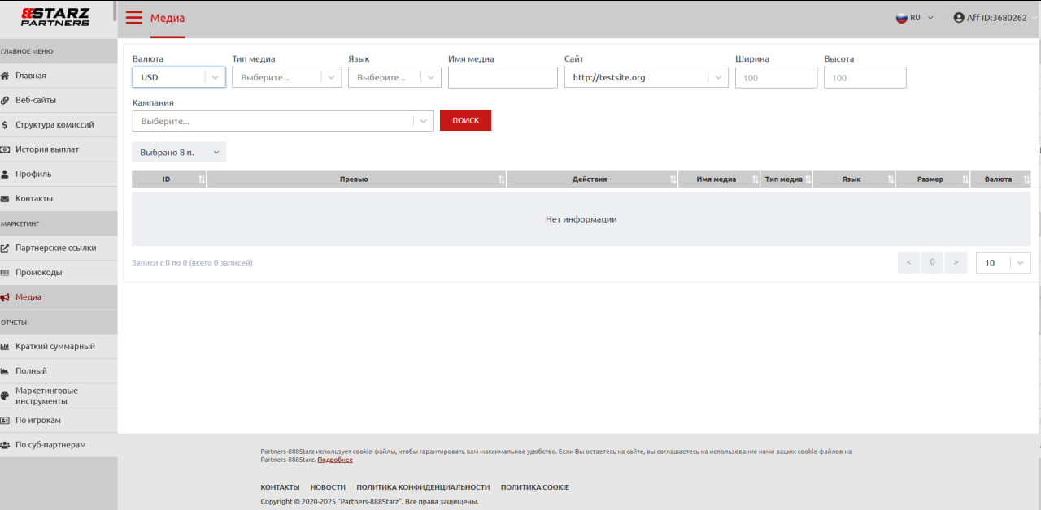Sort table by ID column arrows
This screenshot has height=510, width=1041.
click(x=201, y=179)
